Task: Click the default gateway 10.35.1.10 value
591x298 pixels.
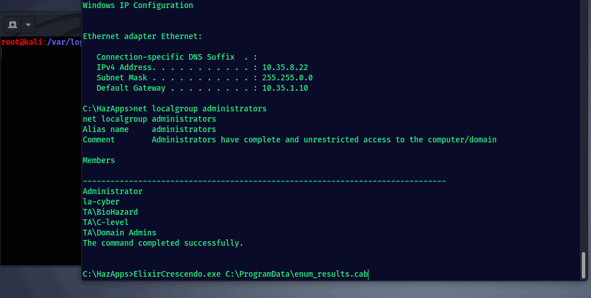Action: point(285,88)
